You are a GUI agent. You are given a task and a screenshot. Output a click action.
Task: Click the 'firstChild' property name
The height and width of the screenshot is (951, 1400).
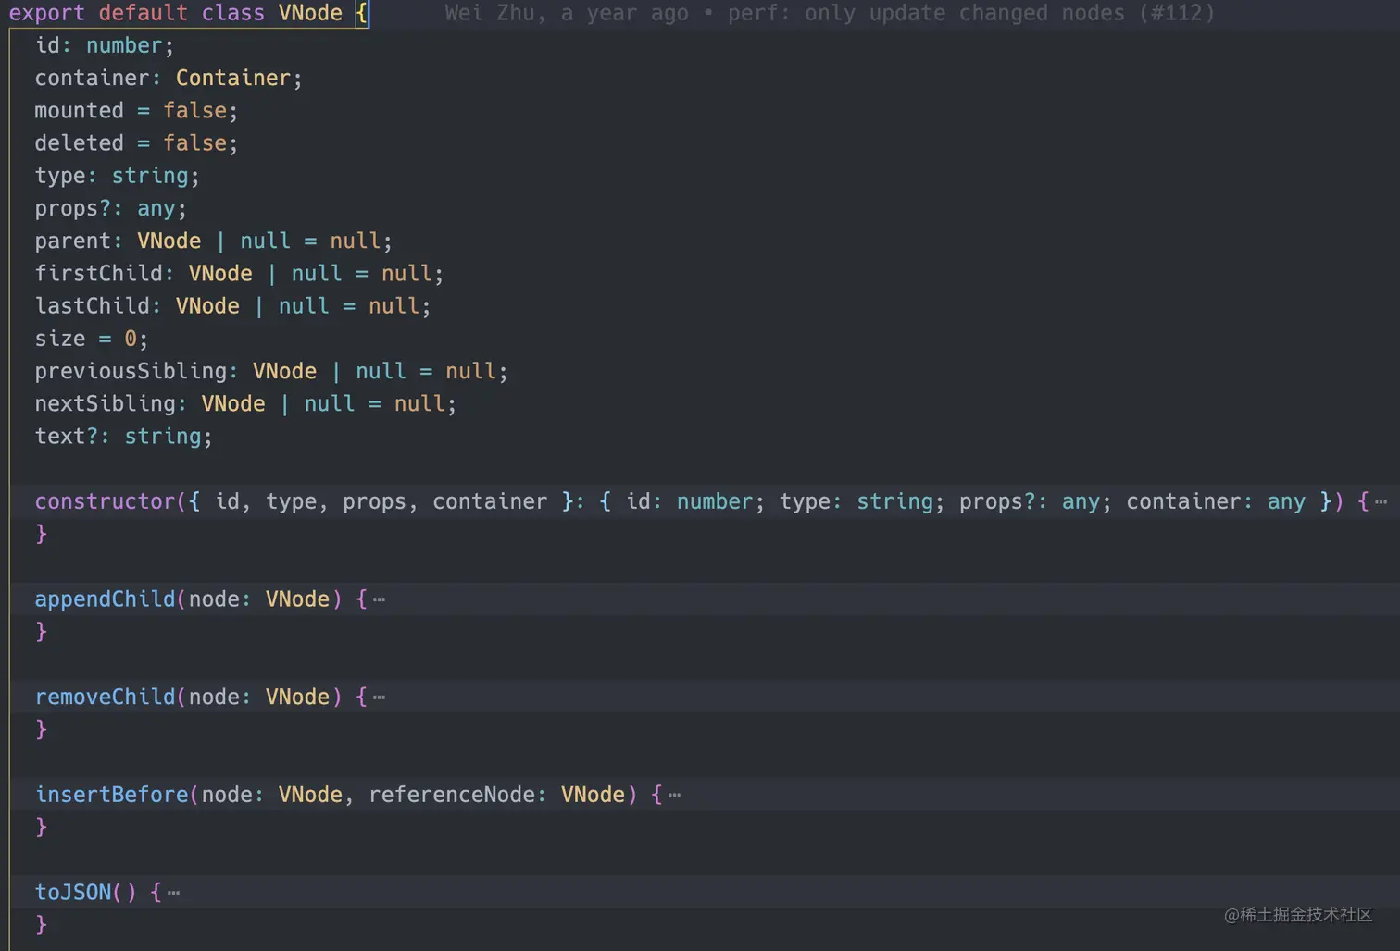(x=98, y=273)
